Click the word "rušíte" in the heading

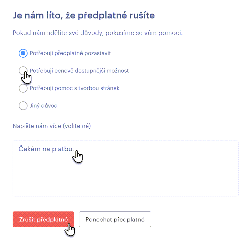click(x=143, y=16)
